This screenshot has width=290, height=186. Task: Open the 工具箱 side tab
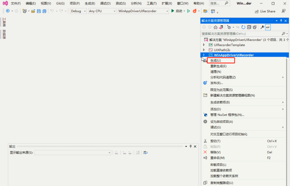coord(4,22)
